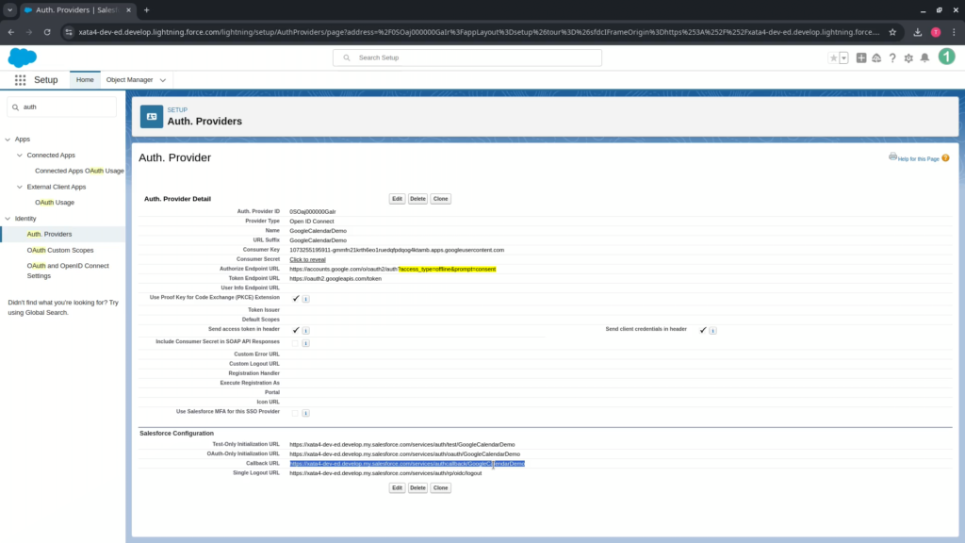This screenshot has height=543, width=965.
Task: Go forward in the browser
Action: pyautogui.click(x=29, y=32)
